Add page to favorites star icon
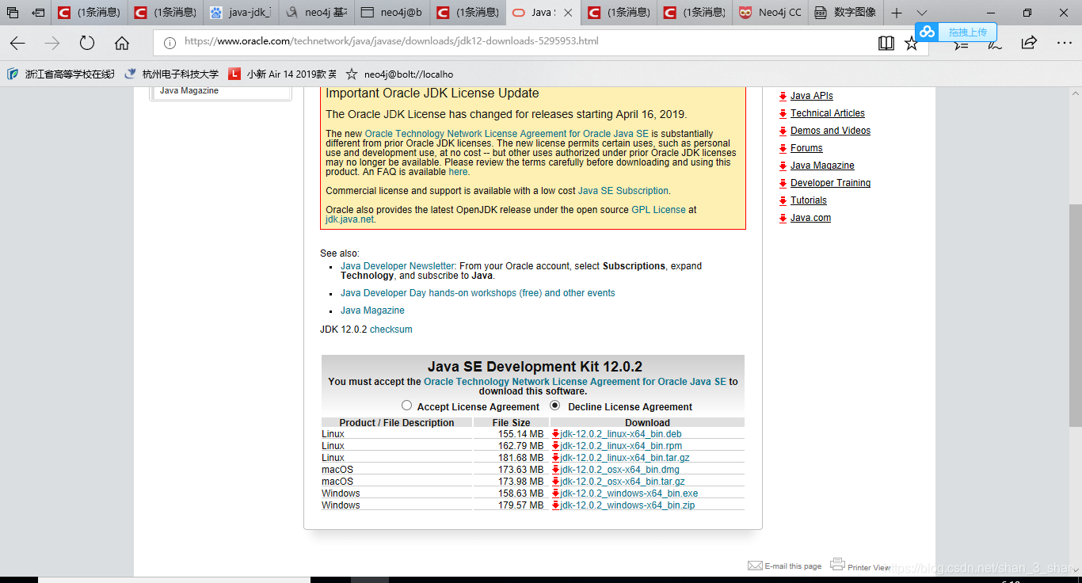The height and width of the screenshot is (583, 1082). [x=912, y=43]
